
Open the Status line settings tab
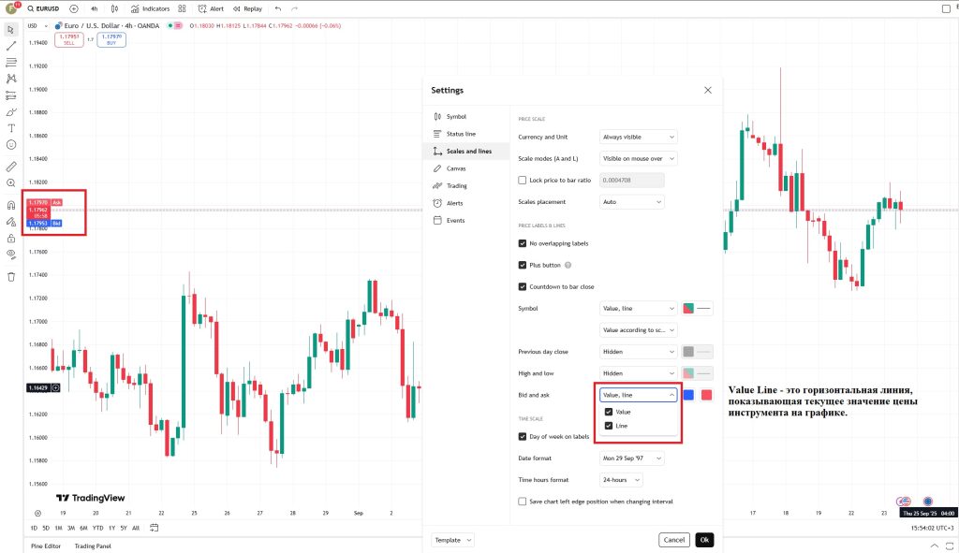click(x=466, y=133)
